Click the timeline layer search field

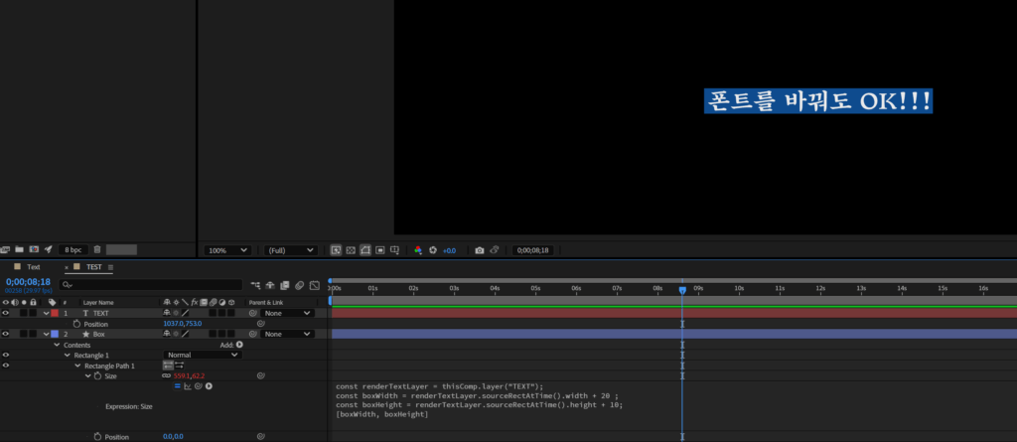(151, 284)
